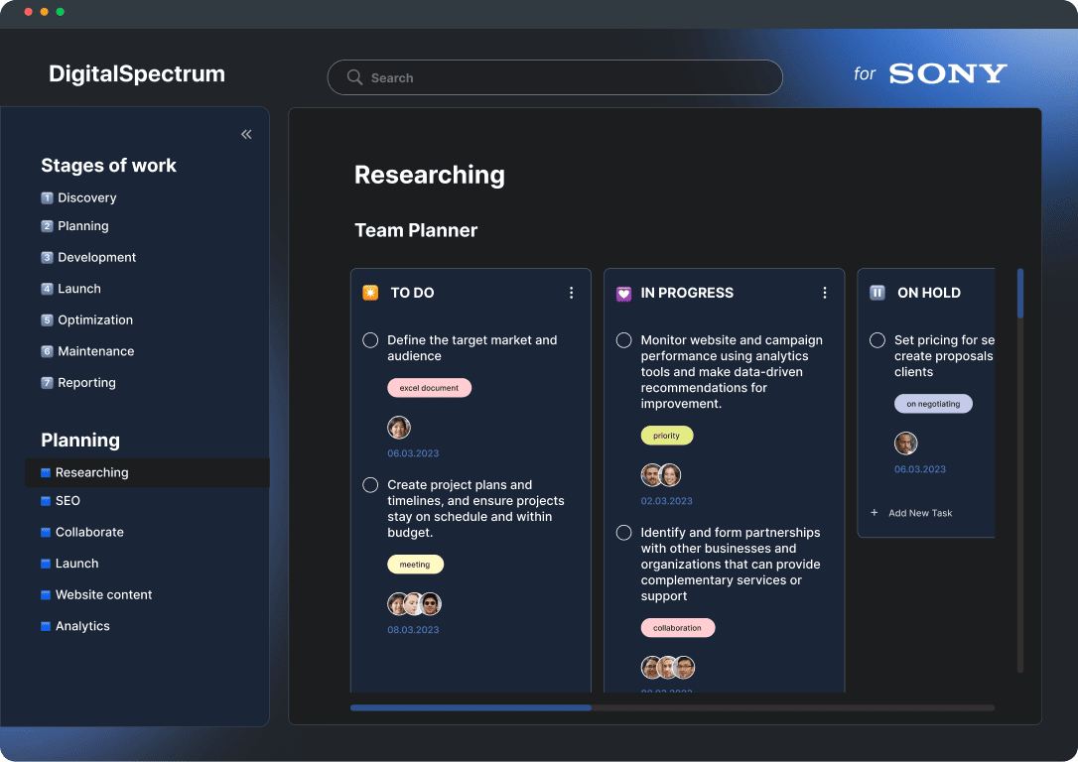Select Website content in Planning list

[x=103, y=594]
